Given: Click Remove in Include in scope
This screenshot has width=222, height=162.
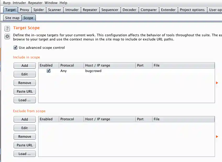Looking at the screenshot, I should coord(25,83).
